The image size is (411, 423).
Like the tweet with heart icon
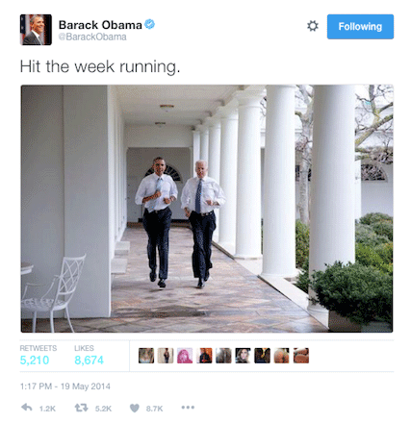[x=135, y=408]
